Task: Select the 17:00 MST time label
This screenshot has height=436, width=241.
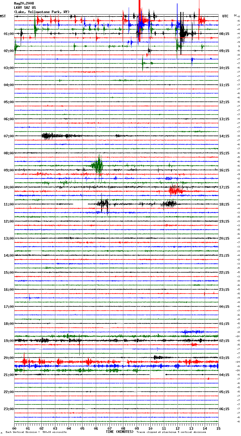Action: click(x=9, y=307)
